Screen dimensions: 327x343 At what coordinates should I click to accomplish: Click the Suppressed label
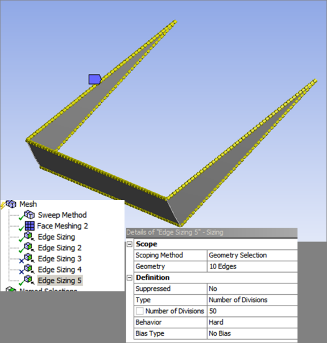(x=153, y=288)
